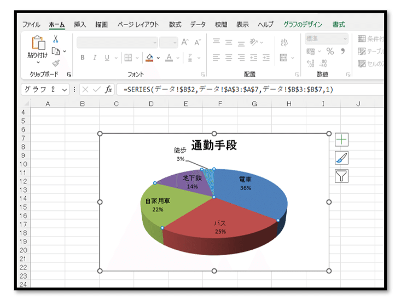Image resolution: width=395 pixels, height=299 pixels.
Task: Click the insert function fx icon
Action: coord(108,89)
